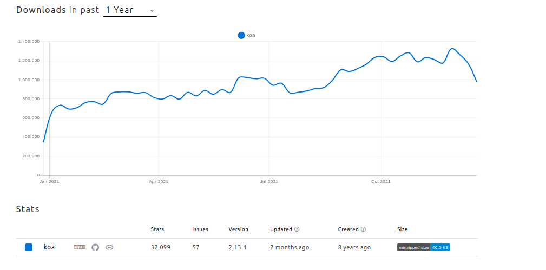Click the Apr 2021 axis label
The image size is (546, 270).
pyautogui.click(x=159, y=182)
